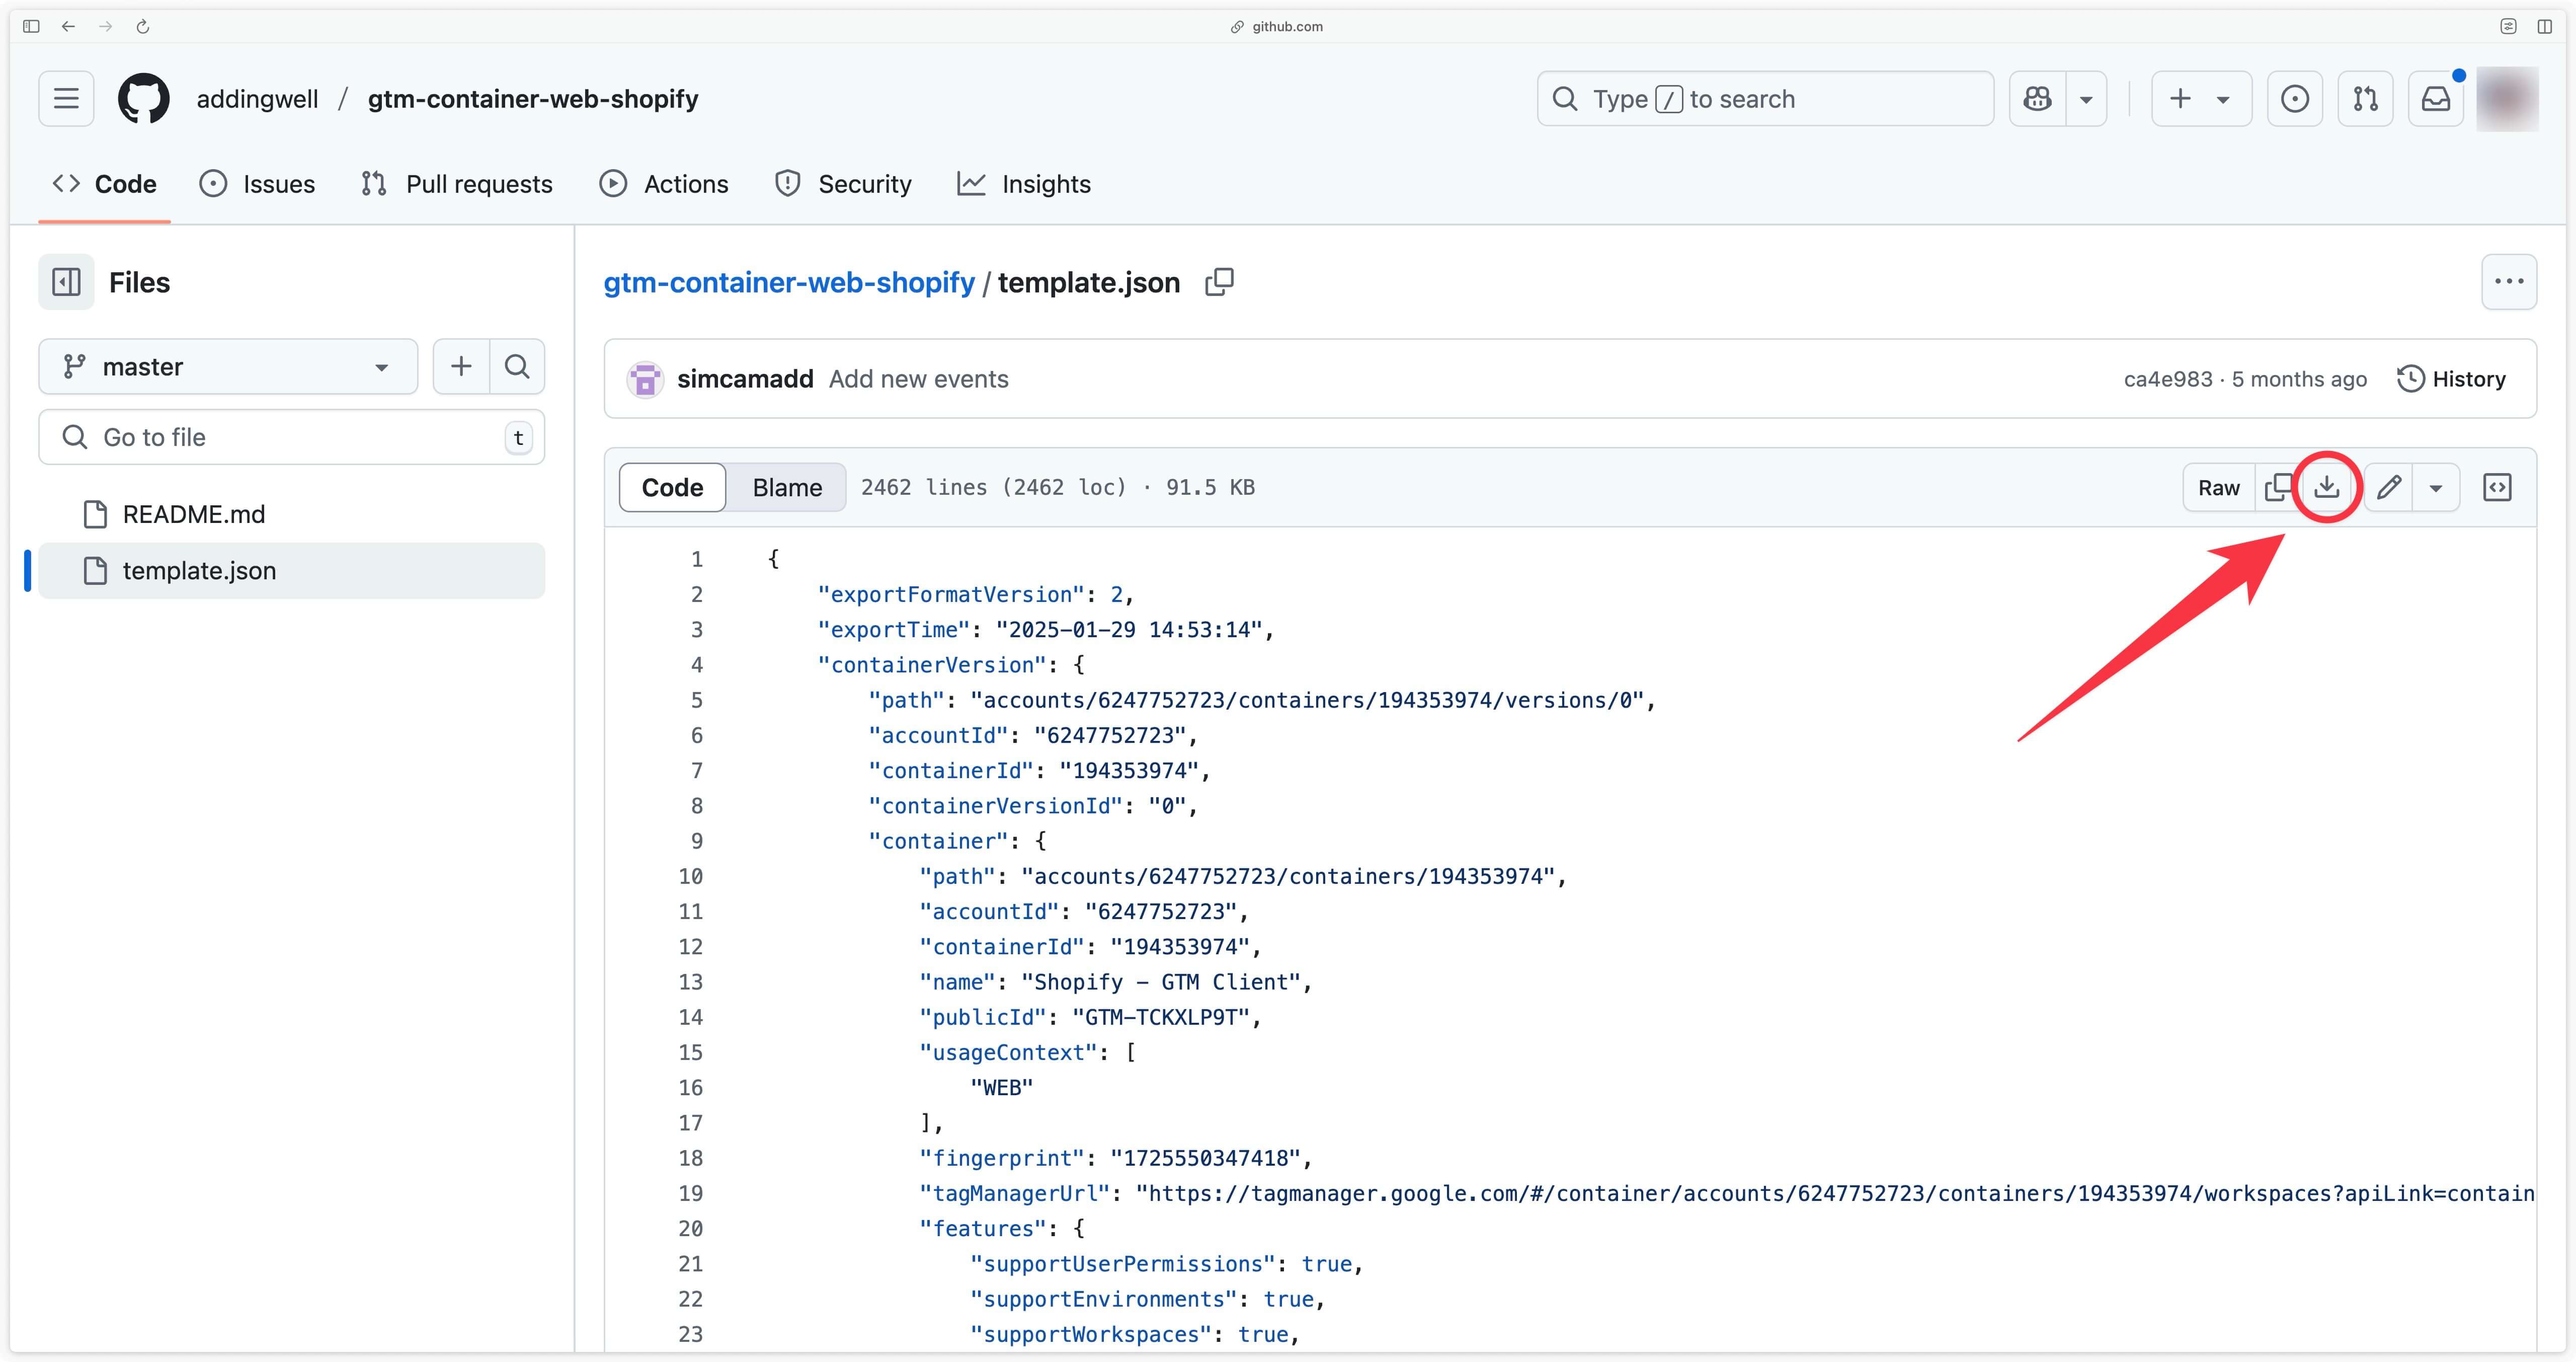This screenshot has width=2576, height=1362.
Task: Click the "GTM-TCKXLP9T" value
Action: click(1161, 1018)
